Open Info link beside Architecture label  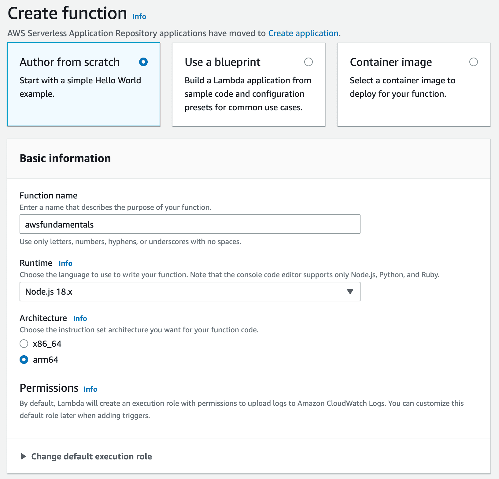pyautogui.click(x=80, y=318)
